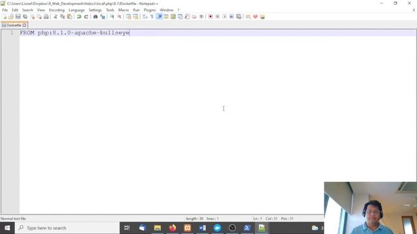Viewport: 417px width, 234px height.
Task: Open the Search menu
Action: point(27,10)
